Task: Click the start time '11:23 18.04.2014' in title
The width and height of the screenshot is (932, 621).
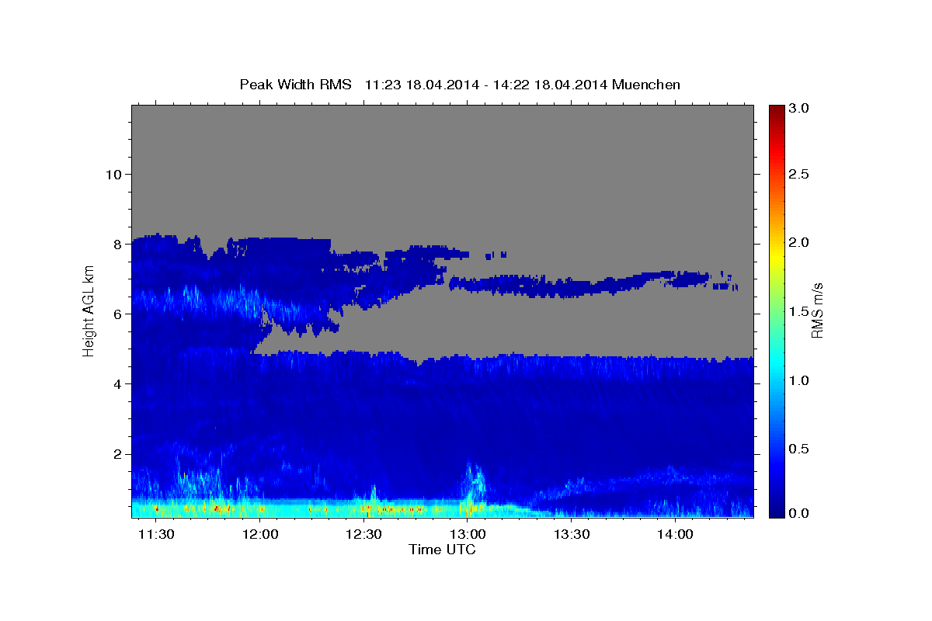Action: [x=420, y=85]
